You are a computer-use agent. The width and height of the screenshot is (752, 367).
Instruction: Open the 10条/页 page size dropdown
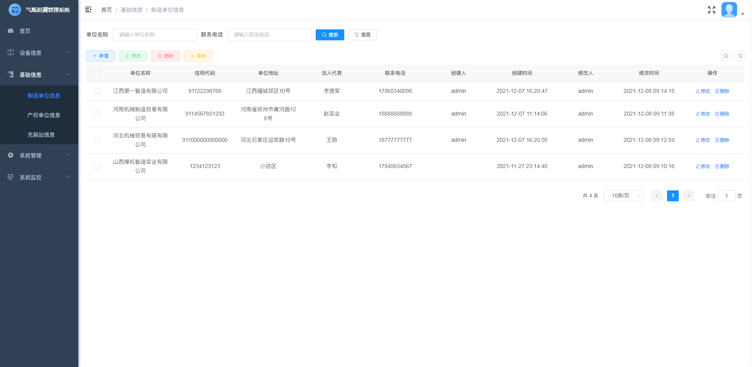pyautogui.click(x=624, y=196)
